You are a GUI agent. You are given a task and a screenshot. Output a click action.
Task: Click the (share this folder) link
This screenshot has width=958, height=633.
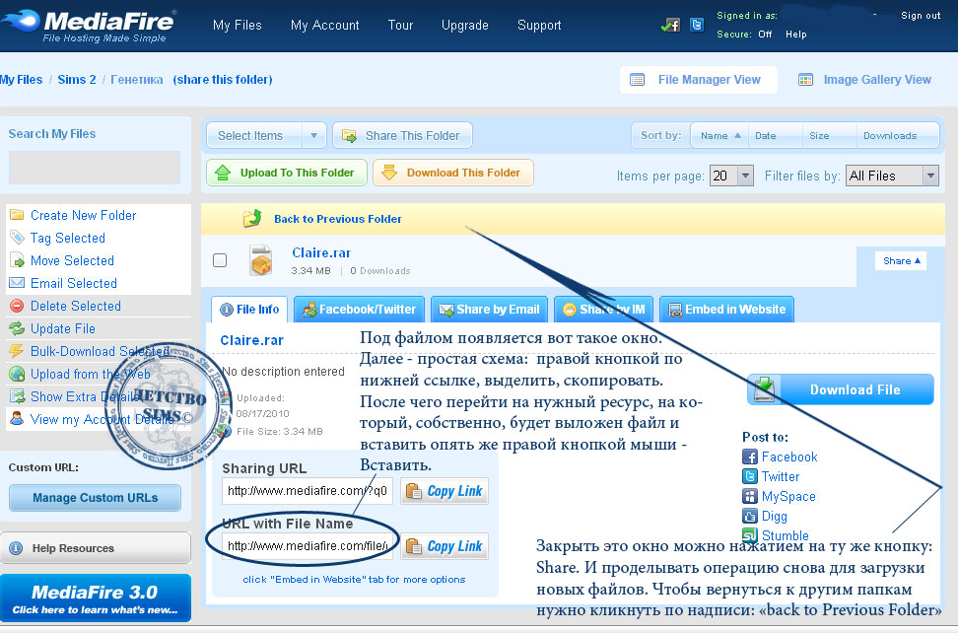223,80
